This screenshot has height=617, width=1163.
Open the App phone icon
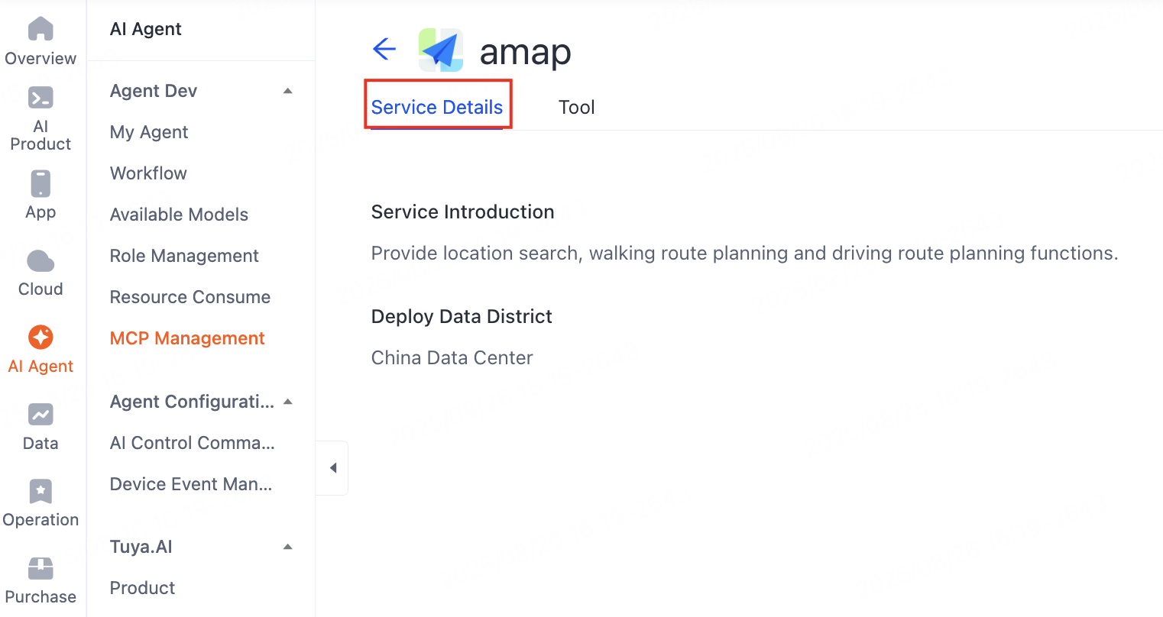click(40, 184)
